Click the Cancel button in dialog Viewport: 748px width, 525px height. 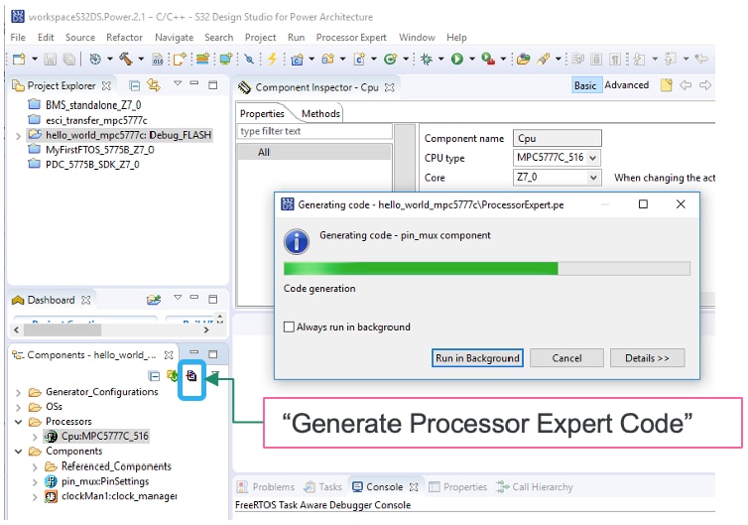coord(566,358)
